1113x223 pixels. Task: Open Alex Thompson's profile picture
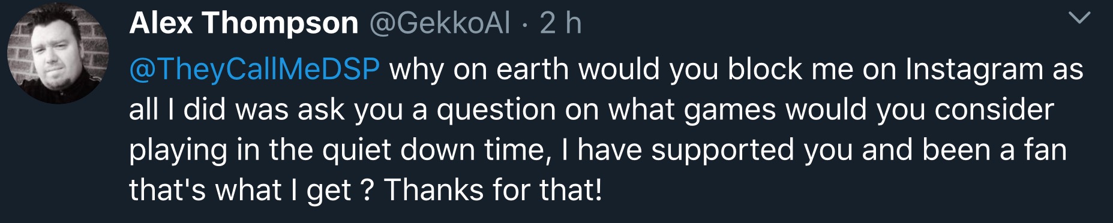(x=58, y=53)
